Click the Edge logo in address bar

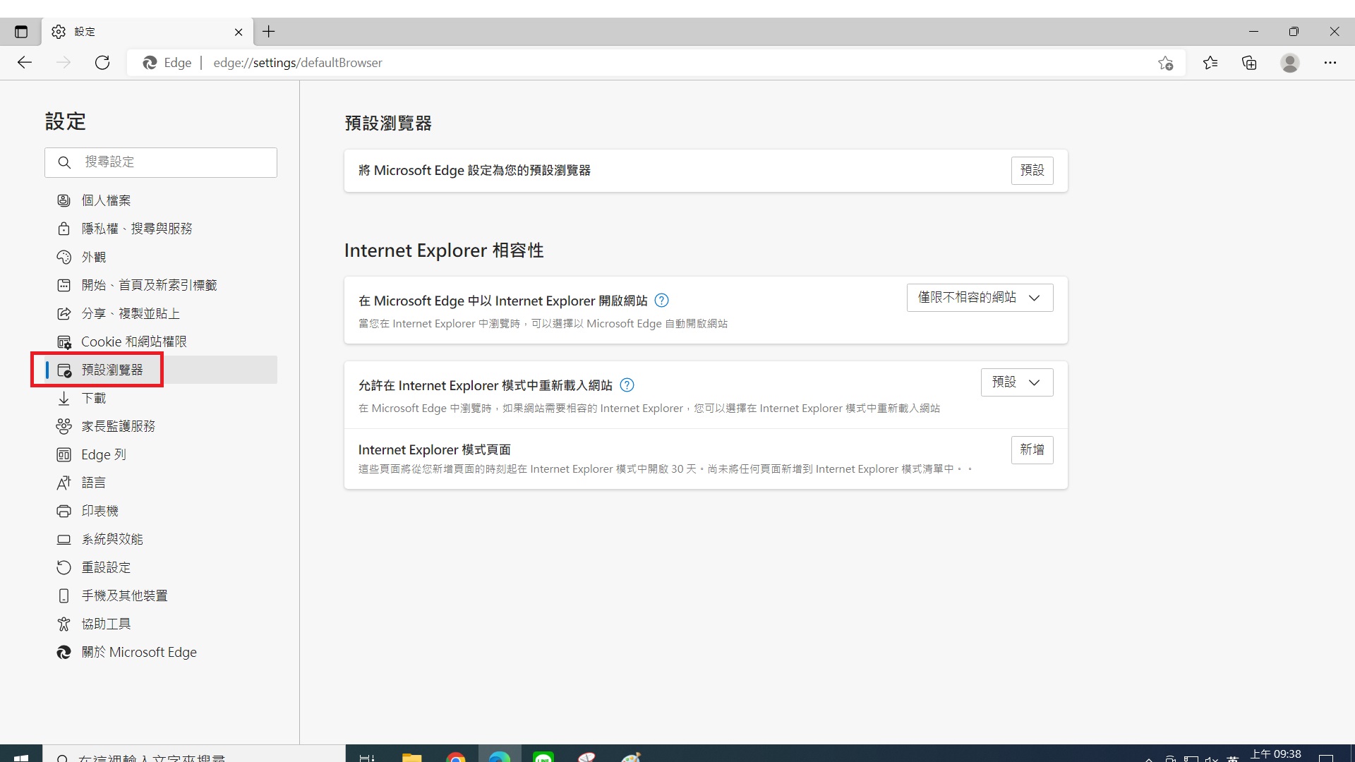tap(150, 63)
